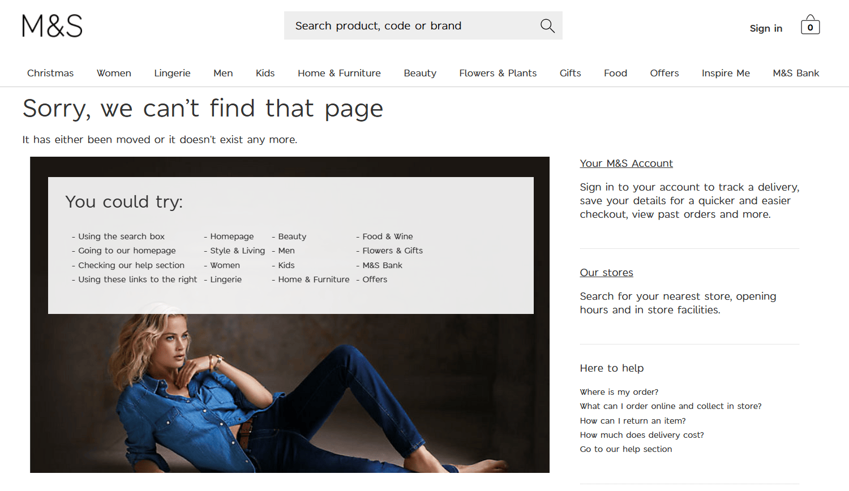
Task: Click How can I return an item?
Action: coord(632,421)
